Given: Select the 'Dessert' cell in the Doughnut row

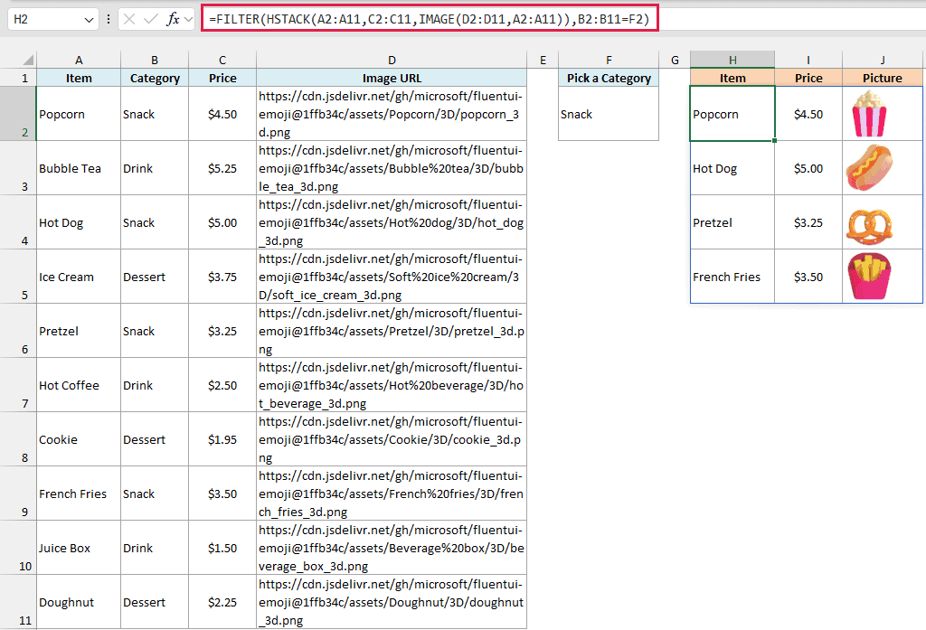Looking at the screenshot, I should point(155,602).
